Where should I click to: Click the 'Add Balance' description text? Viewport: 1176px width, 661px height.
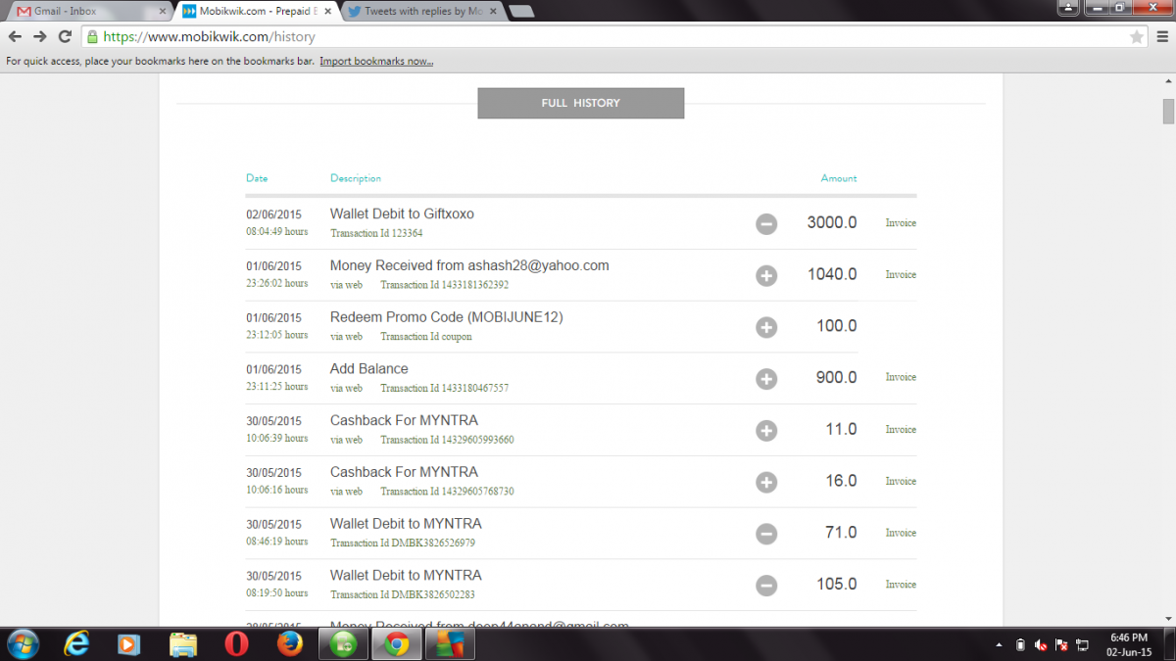(x=369, y=369)
